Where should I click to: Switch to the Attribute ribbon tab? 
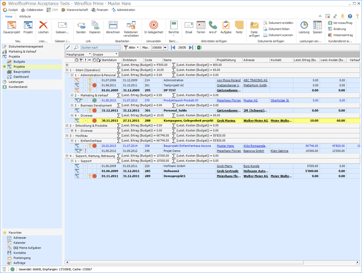(x=25, y=16)
